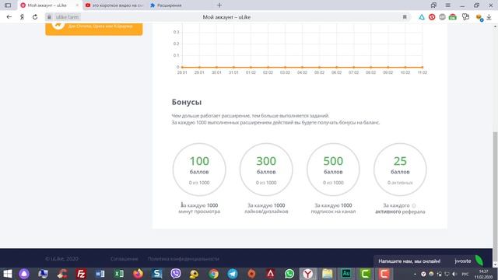The width and height of the screenshot is (498, 280).
Task: Open Политика конфиденциальности footer link
Action: (184, 259)
